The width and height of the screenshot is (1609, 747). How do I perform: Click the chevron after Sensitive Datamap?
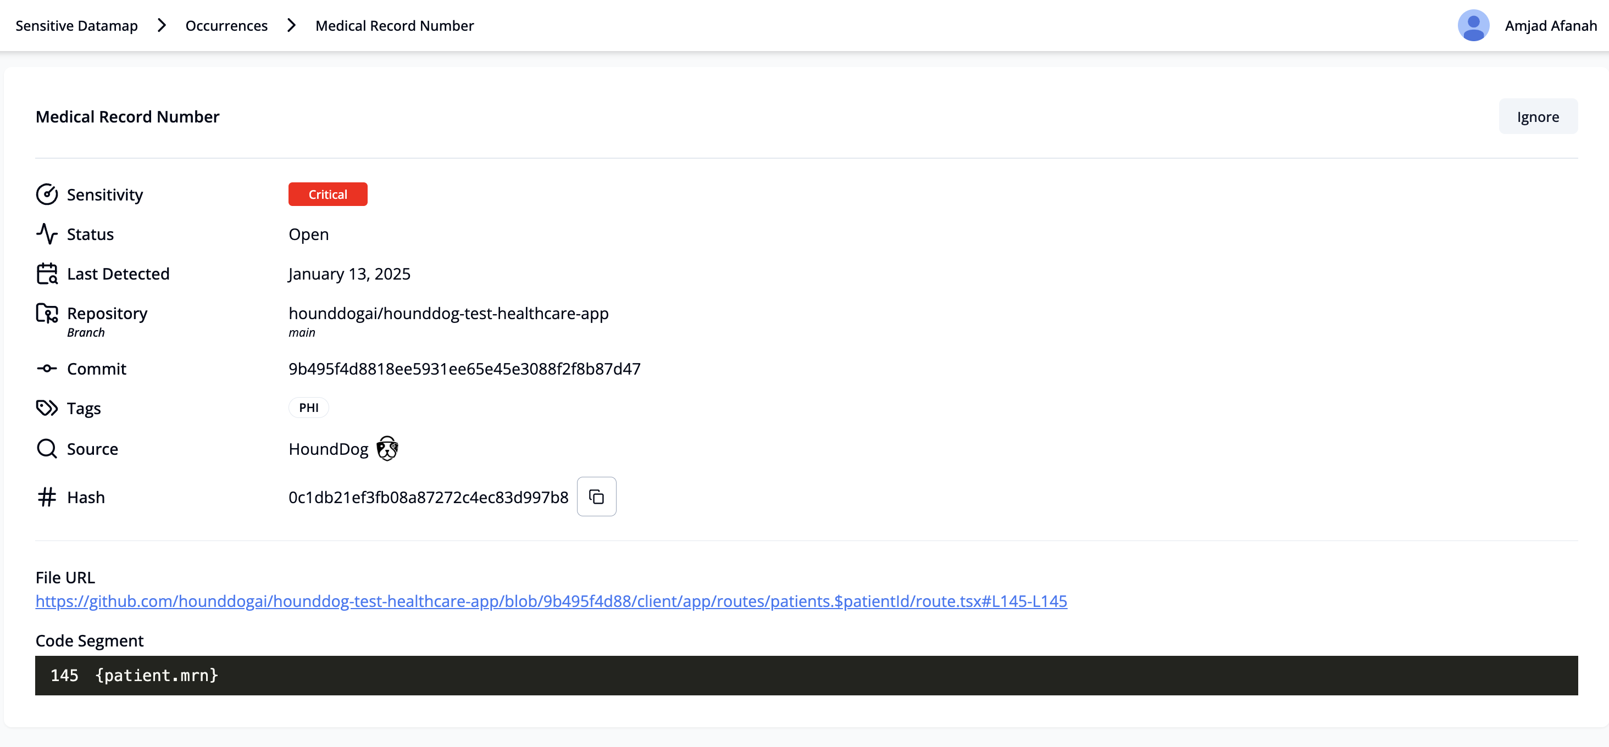[x=162, y=26]
